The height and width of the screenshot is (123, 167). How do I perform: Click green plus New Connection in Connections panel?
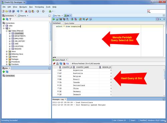(x=4, y=19)
